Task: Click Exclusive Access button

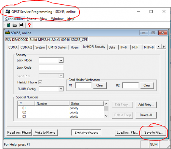Action: pyautogui.click(x=86, y=133)
